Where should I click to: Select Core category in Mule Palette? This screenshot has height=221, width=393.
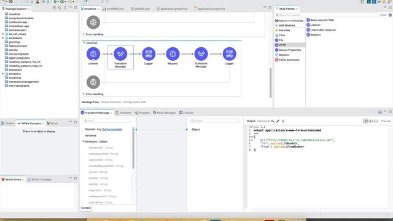(x=280, y=36)
